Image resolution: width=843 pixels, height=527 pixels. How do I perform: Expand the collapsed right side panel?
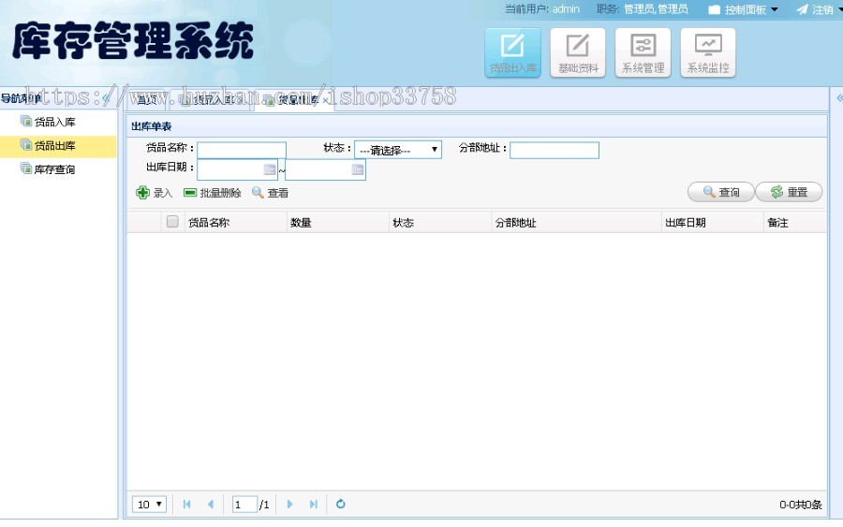pos(838,97)
